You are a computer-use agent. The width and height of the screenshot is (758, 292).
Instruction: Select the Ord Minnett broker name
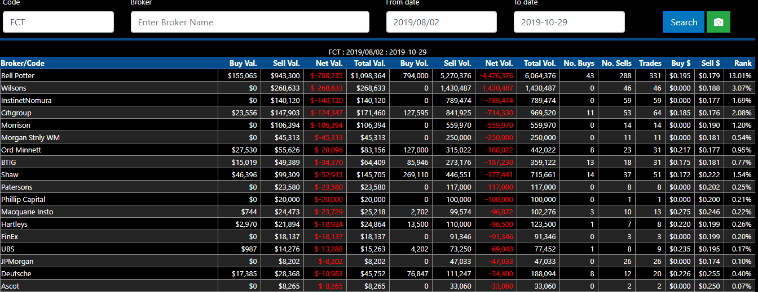(21, 150)
